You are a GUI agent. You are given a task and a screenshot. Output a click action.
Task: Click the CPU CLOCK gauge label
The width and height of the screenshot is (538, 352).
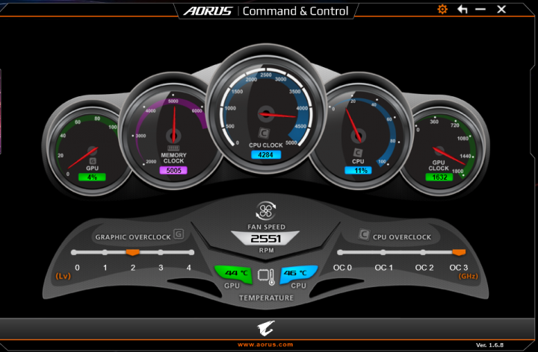coord(266,145)
